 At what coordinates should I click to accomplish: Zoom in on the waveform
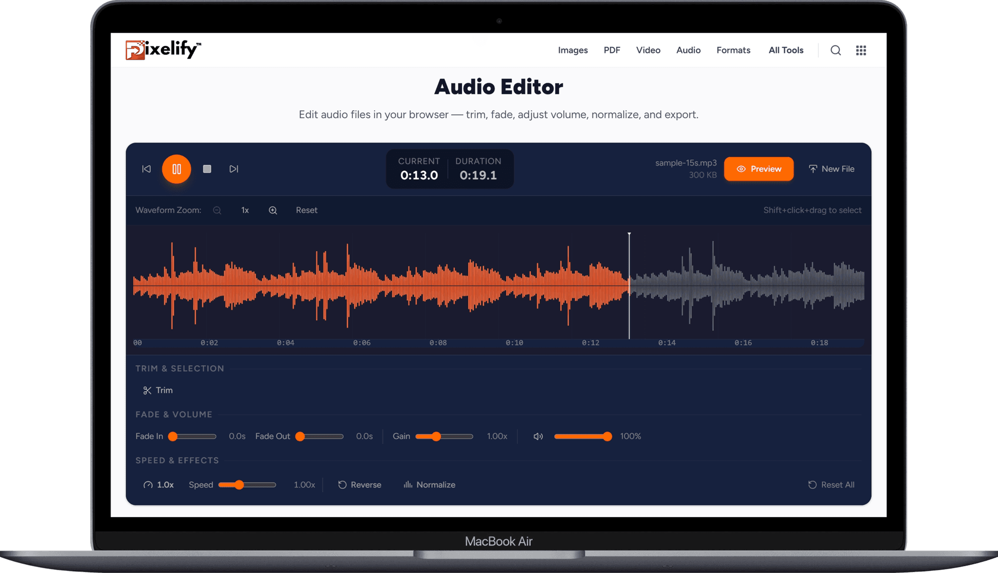272,210
